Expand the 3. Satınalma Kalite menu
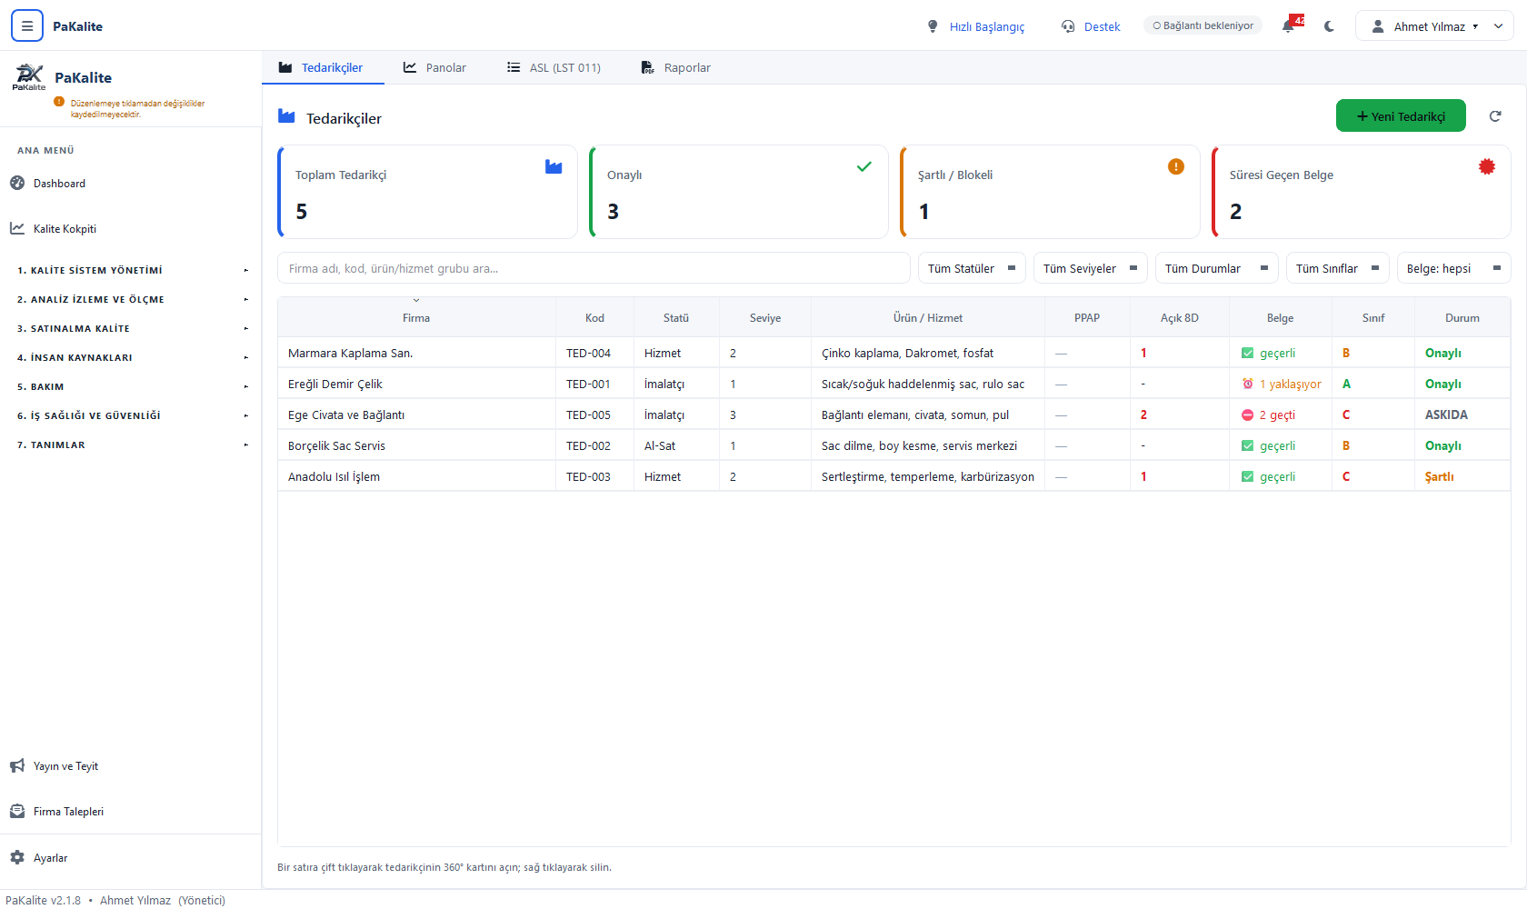This screenshot has height=909, width=1527. click(132, 328)
